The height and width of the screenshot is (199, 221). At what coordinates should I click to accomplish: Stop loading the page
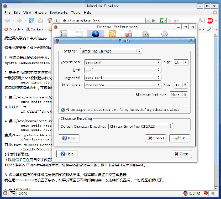(x=40, y=20)
